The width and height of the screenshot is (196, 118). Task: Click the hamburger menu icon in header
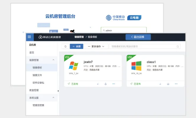click(x=29, y=37)
